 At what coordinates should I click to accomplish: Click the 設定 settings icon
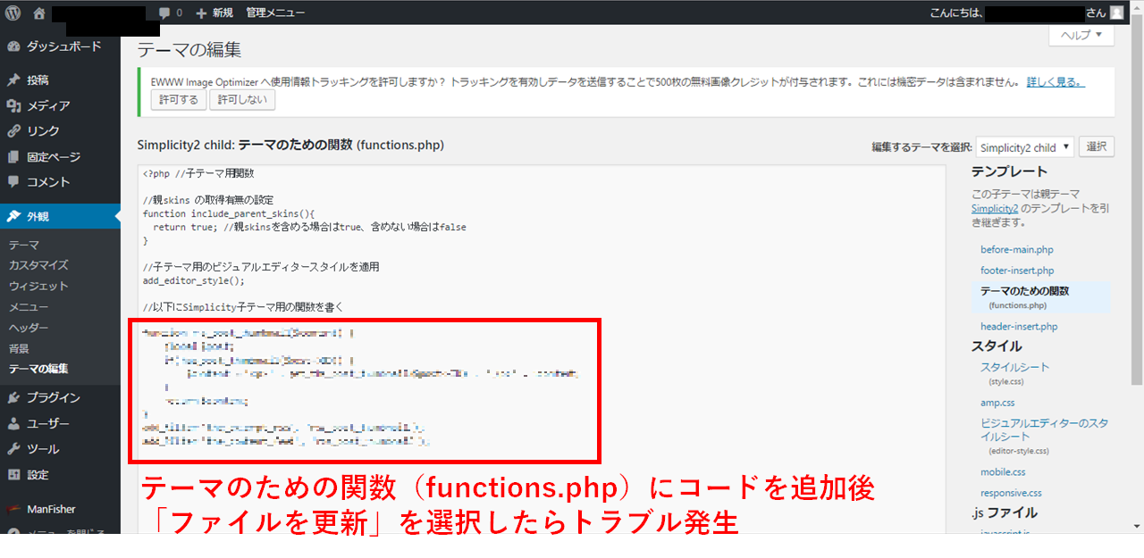click(x=13, y=475)
